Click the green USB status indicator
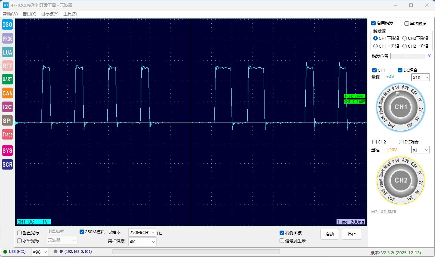Image resolution: width=435 pixels, height=257 pixels. point(5,252)
